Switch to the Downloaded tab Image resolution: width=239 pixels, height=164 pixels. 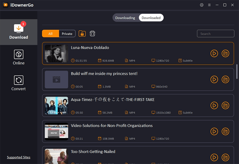click(151, 18)
